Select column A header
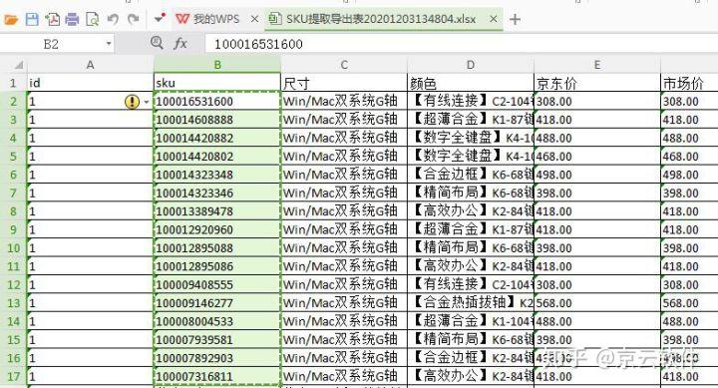Image resolution: width=718 pixels, height=388 pixels. pyautogui.click(x=90, y=65)
